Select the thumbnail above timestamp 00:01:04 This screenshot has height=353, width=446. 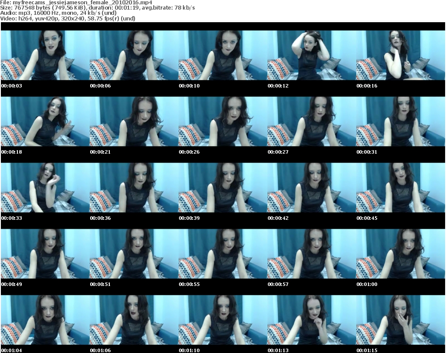(45, 320)
